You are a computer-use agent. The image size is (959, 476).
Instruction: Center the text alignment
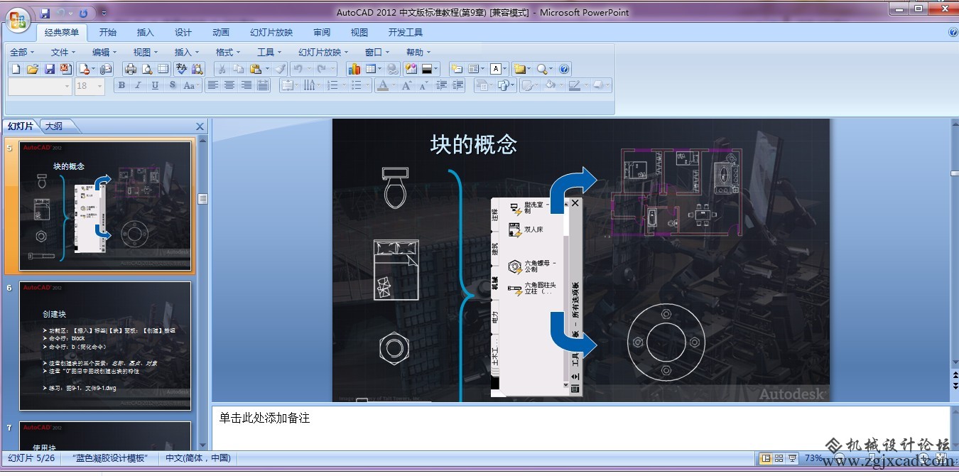(x=229, y=85)
